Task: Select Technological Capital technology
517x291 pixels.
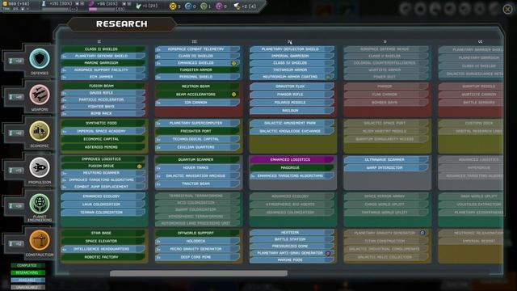Action: [197, 139]
